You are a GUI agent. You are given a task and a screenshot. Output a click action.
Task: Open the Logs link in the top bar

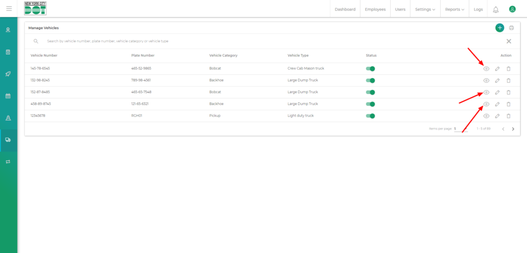[478, 9]
